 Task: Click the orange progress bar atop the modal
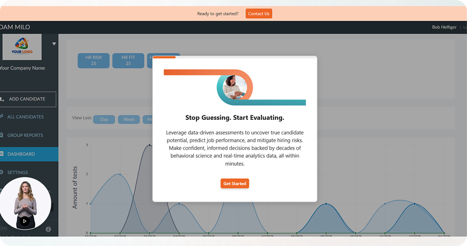tap(164, 57)
